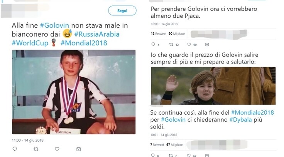This screenshot has height=157, width=284.
Task: Reply to the Golovin bianconero tweet
Action: click(x=15, y=149)
